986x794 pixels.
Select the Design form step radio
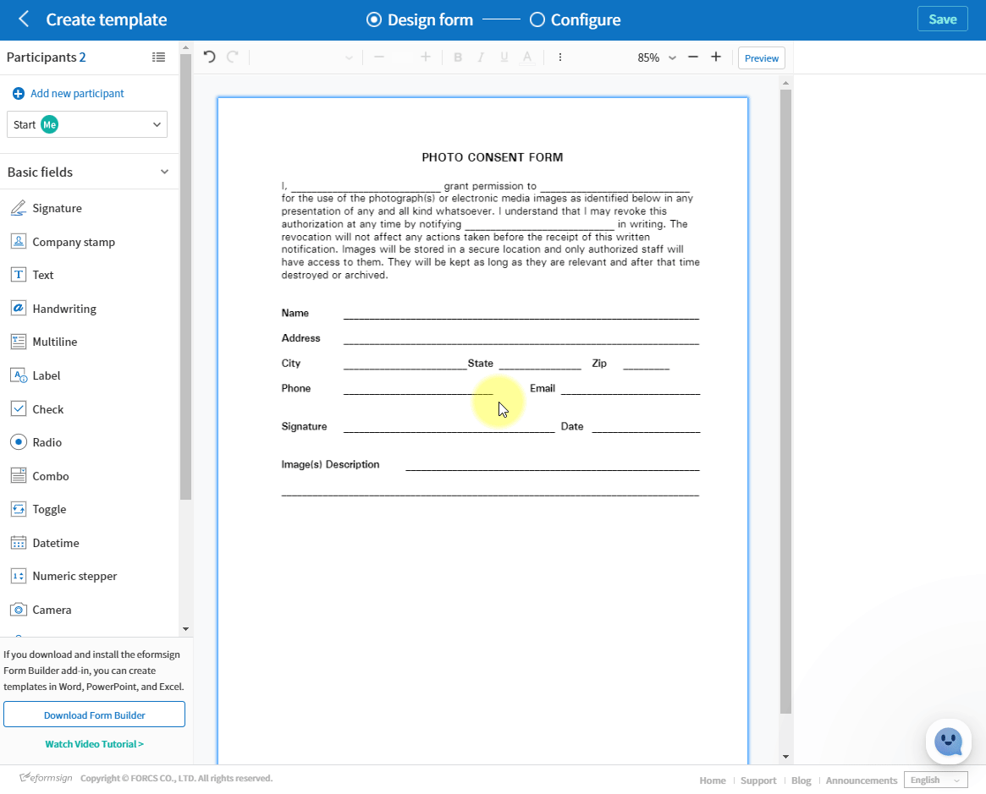372,19
